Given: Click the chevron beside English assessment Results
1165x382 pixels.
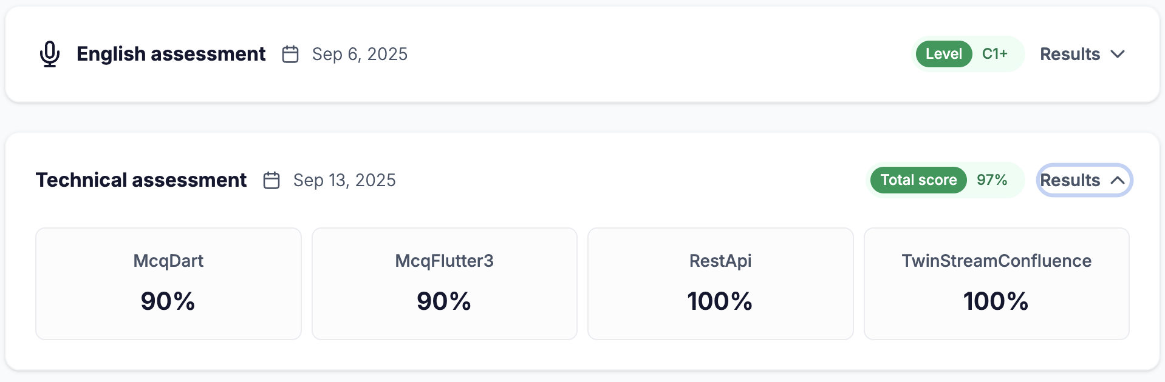Looking at the screenshot, I should coord(1118,55).
